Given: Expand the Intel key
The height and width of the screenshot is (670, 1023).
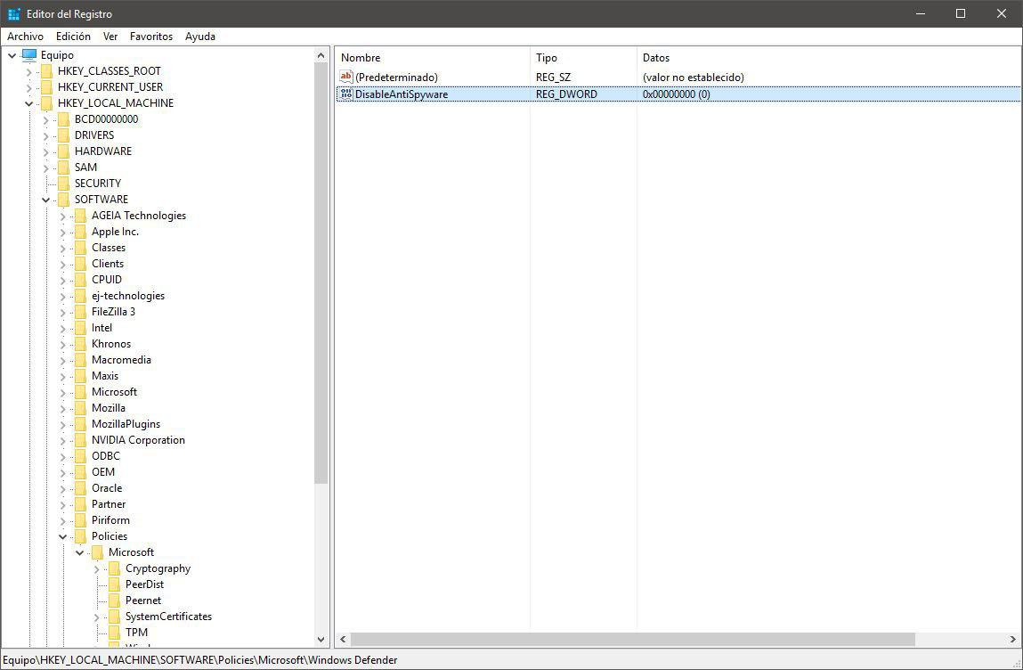Looking at the screenshot, I should click(63, 329).
